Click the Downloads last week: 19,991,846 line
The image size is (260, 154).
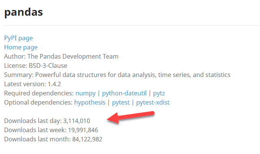point(51,130)
